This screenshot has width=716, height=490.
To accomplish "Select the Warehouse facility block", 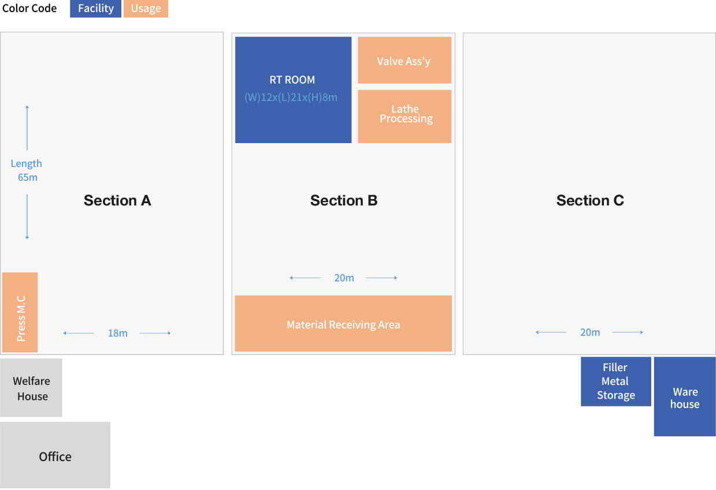I will coord(685,397).
